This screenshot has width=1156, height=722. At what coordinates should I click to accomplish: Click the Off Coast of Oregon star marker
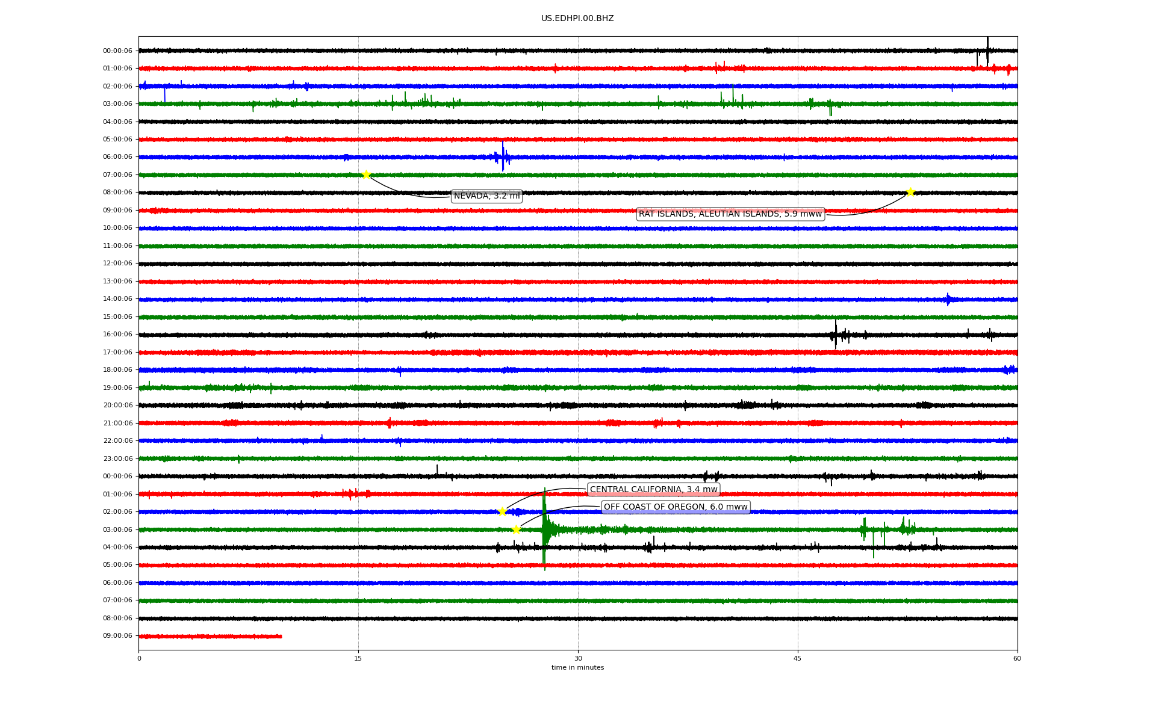click(516, 529)
